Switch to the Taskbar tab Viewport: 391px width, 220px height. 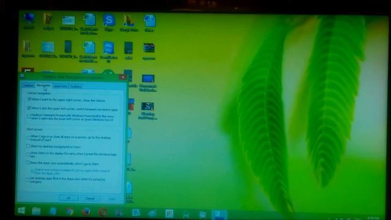tap(28, 86)
